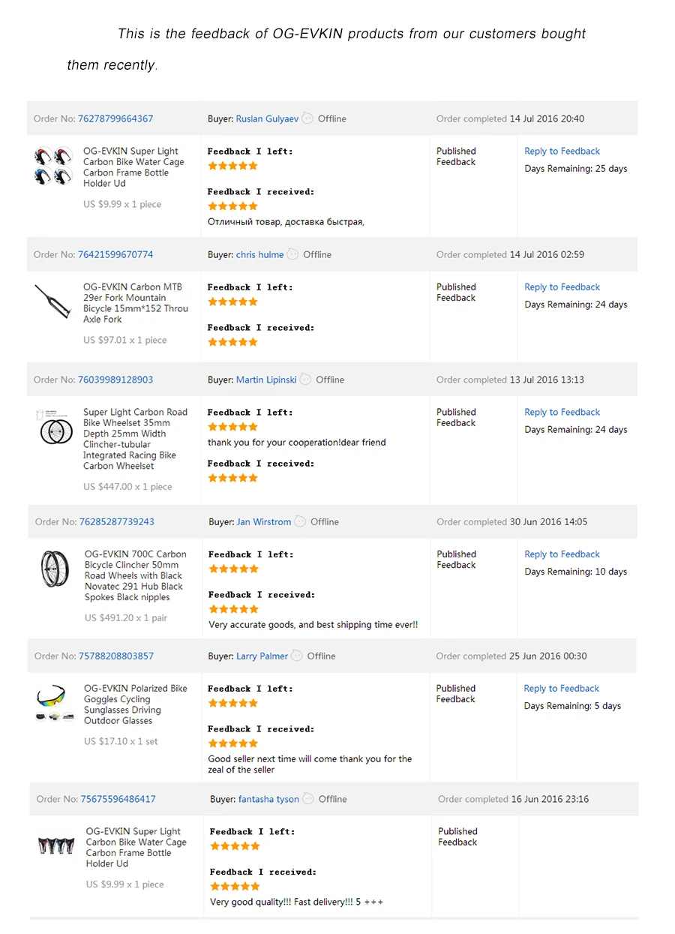Reply to Feedback for MTB fork order

pyautogui.click(x=562, y=287)
